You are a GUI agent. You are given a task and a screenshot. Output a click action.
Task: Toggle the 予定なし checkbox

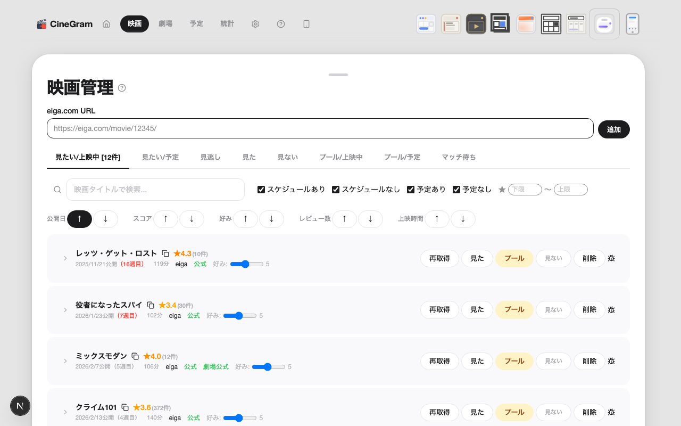coord(456,190)
